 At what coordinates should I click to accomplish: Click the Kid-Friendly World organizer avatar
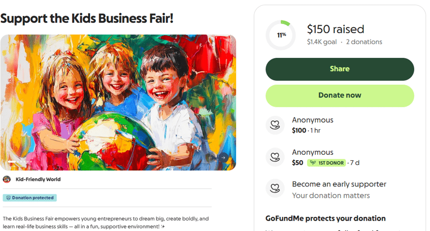7,180
